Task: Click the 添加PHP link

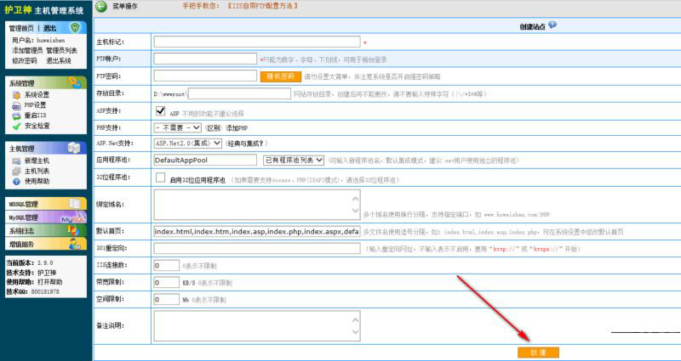Action: tap(237, 128)
